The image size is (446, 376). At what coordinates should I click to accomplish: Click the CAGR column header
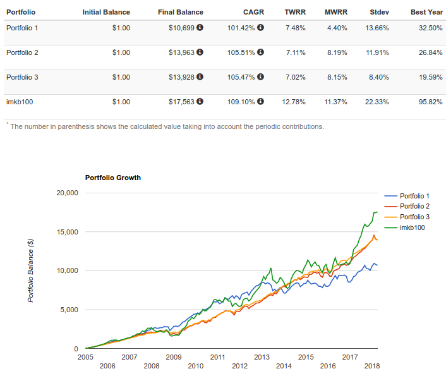tap(253, 12)
